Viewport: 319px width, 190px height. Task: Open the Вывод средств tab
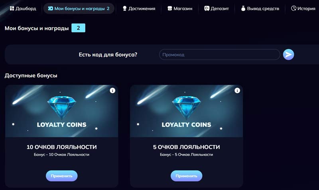pos(260,8)
